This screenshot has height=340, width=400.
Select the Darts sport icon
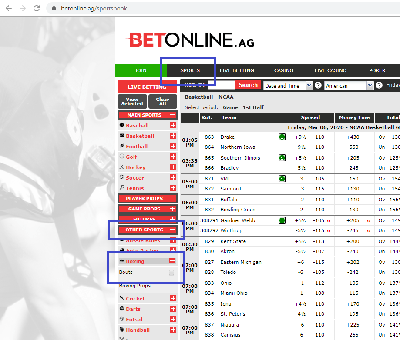(x=123, y=309)
